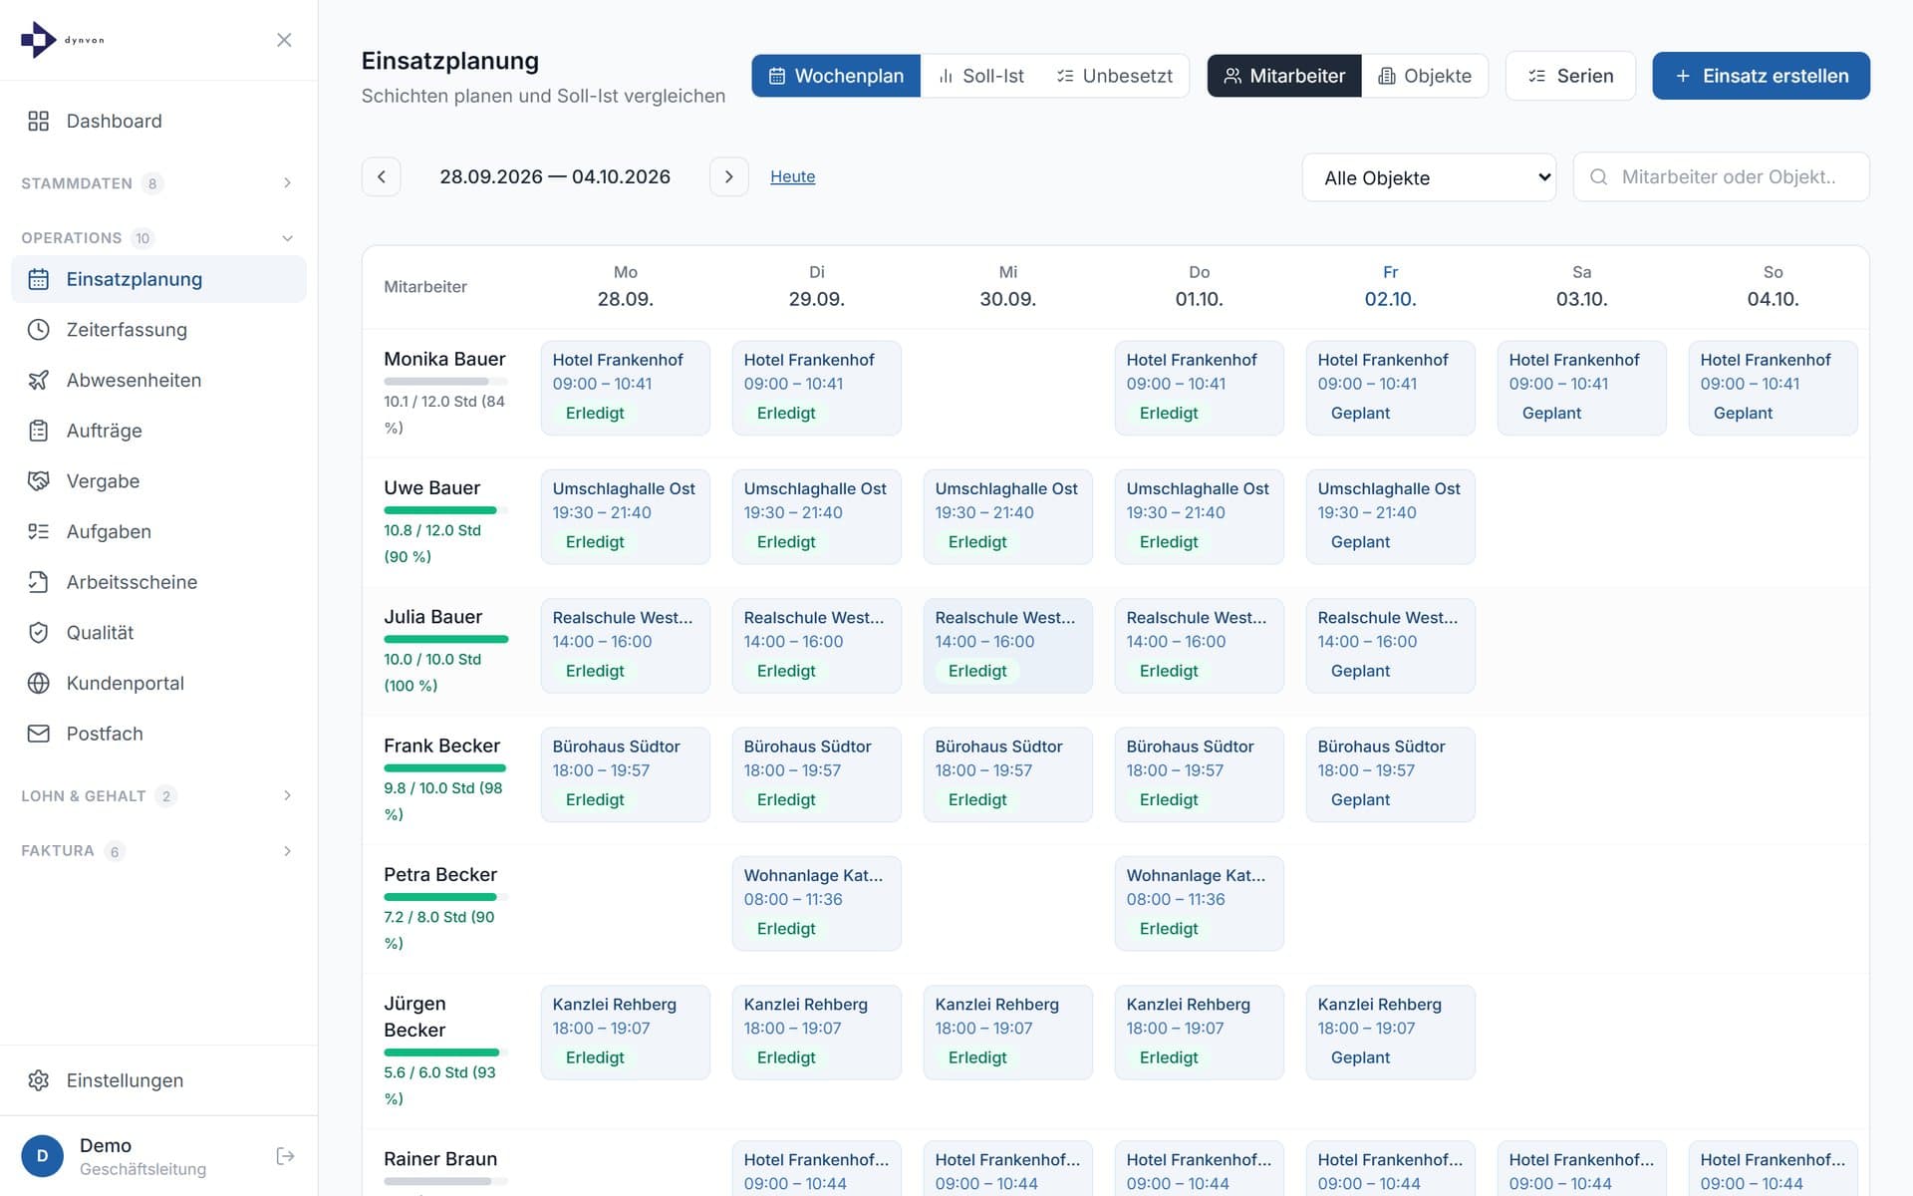
Task: Click the Qualität shield icon
Action: (39, 633)
